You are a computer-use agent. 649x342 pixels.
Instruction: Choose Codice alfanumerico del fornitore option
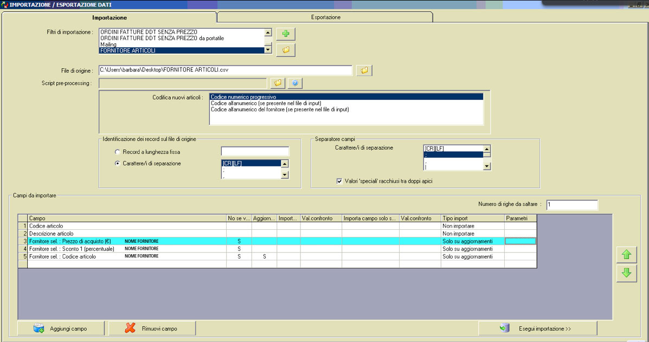[346, 109]
